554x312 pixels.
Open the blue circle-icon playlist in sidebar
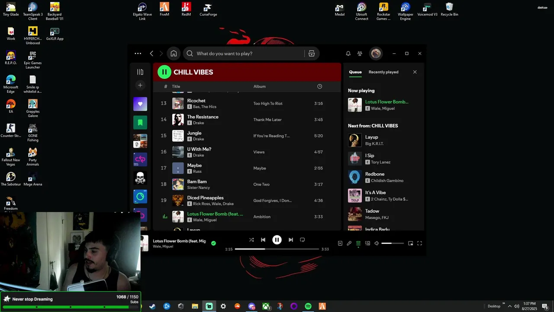coord(140,196)
